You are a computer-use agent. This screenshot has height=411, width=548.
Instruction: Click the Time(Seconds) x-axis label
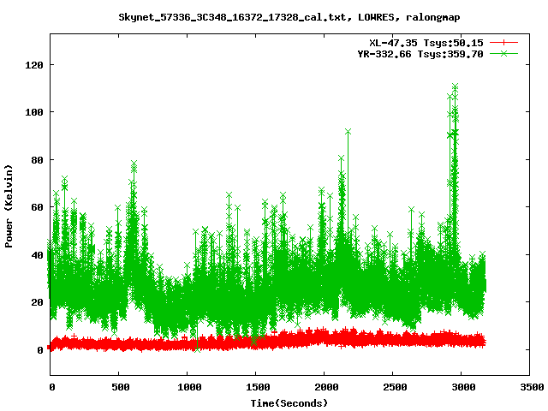(x=289, y=403)
